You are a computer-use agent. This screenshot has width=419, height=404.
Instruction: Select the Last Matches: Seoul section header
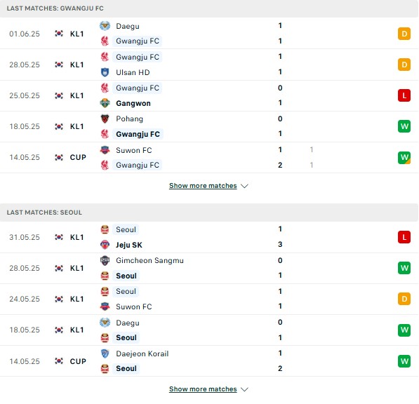(209, 213)
